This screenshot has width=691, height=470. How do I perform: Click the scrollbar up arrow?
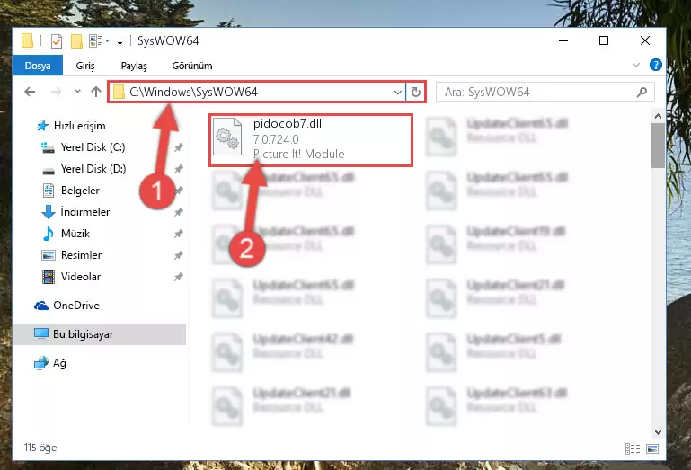658,116
